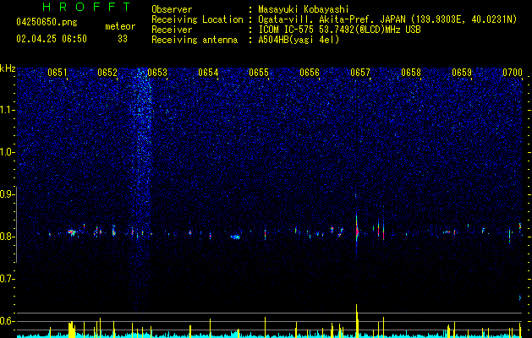Click the 0654 time marker
Viewport: 532px width, 338px height.
tap(208, 73)
